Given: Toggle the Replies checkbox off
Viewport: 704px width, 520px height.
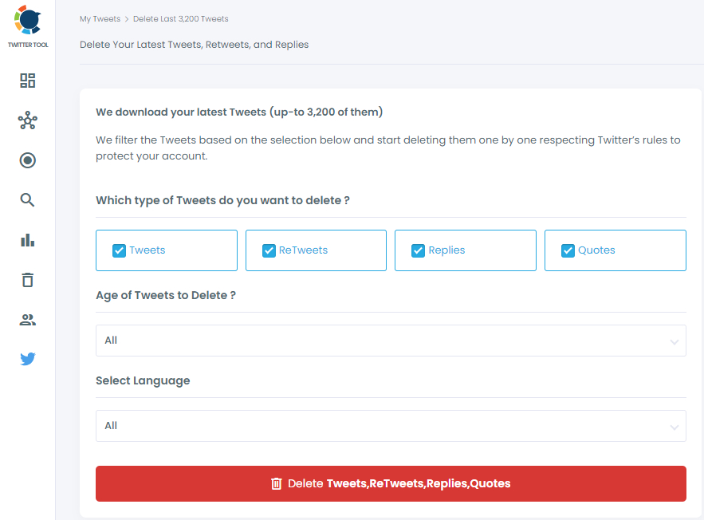Looking at the screenshot, I should pyautogui.click(x=418, y=250).
